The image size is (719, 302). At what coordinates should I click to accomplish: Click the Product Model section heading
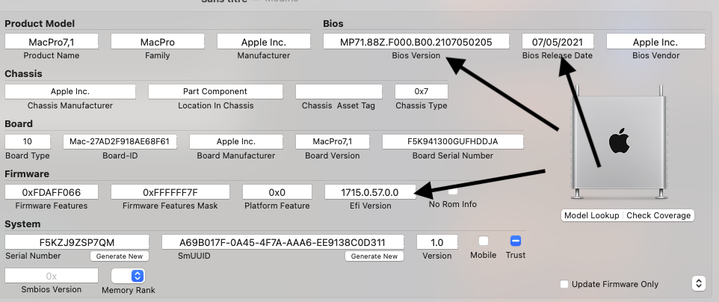click(x=40, y=23)
